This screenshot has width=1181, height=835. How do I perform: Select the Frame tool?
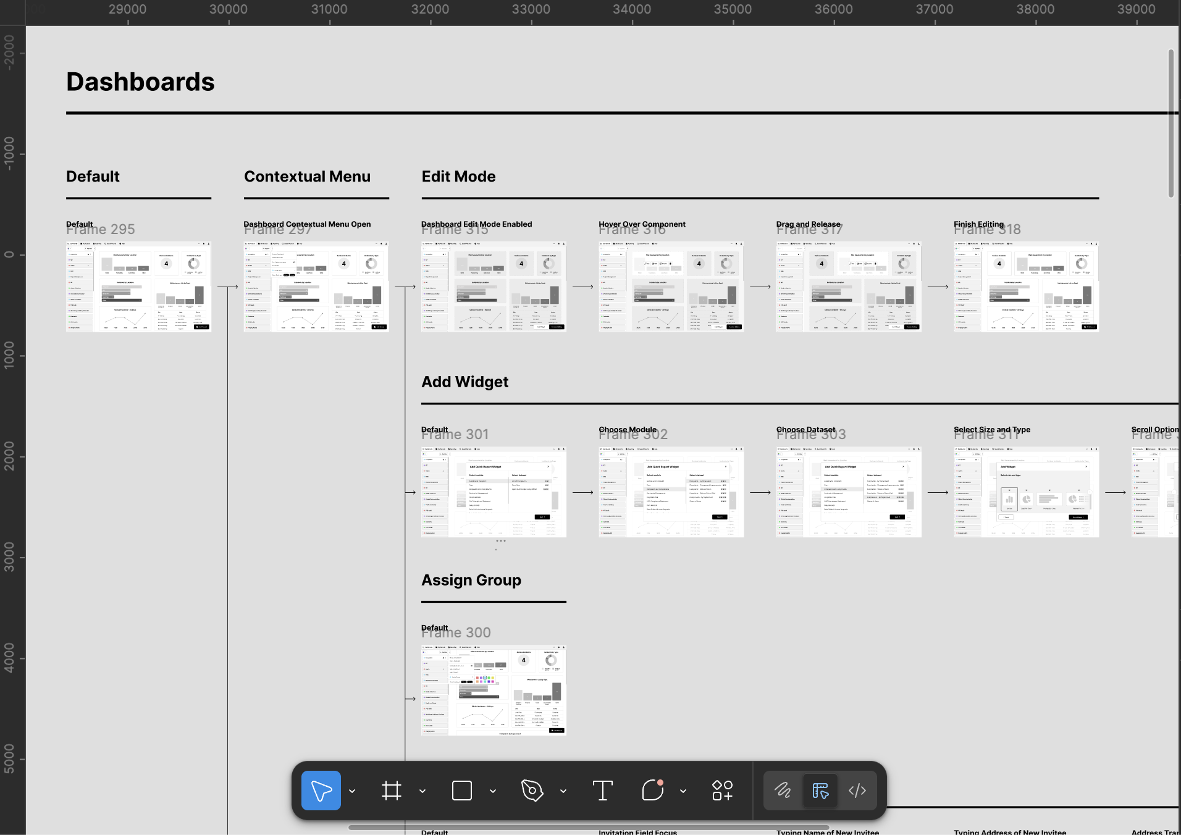[392, 791]
